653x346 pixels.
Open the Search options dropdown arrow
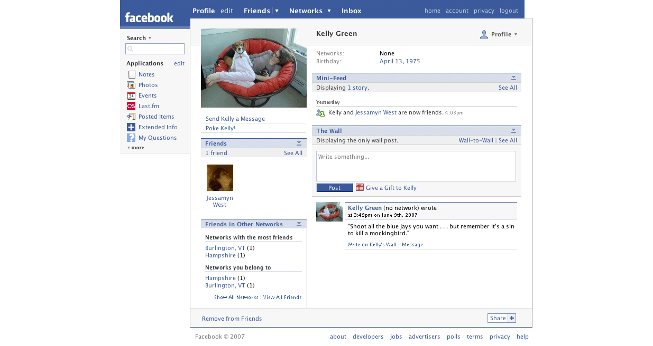point(150,38)
